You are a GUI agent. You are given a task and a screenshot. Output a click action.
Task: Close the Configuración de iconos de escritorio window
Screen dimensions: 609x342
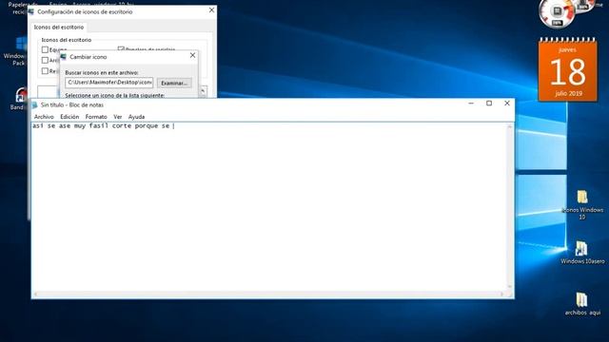point(211,10)
